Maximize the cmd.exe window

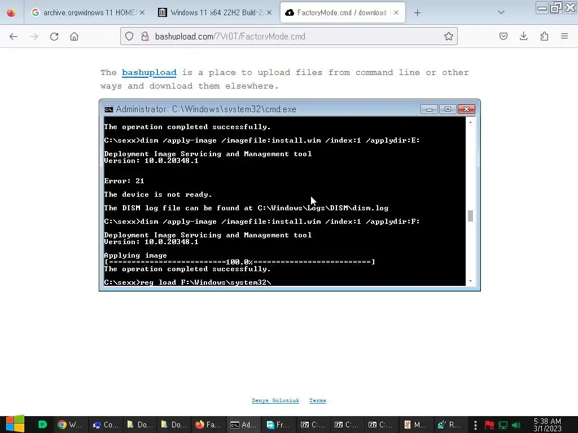pos(448,109)
